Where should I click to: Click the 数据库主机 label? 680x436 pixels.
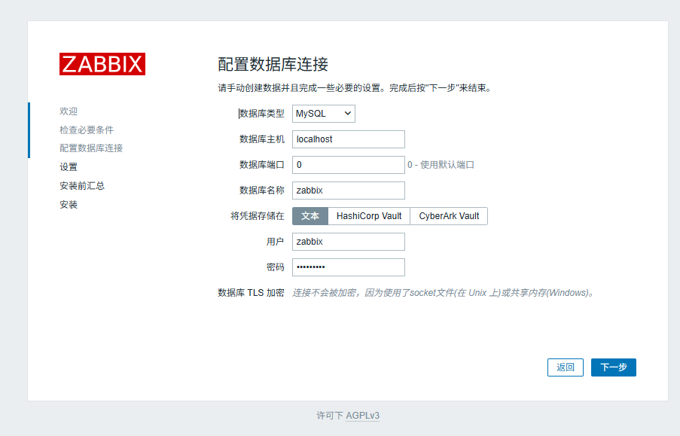261,139
